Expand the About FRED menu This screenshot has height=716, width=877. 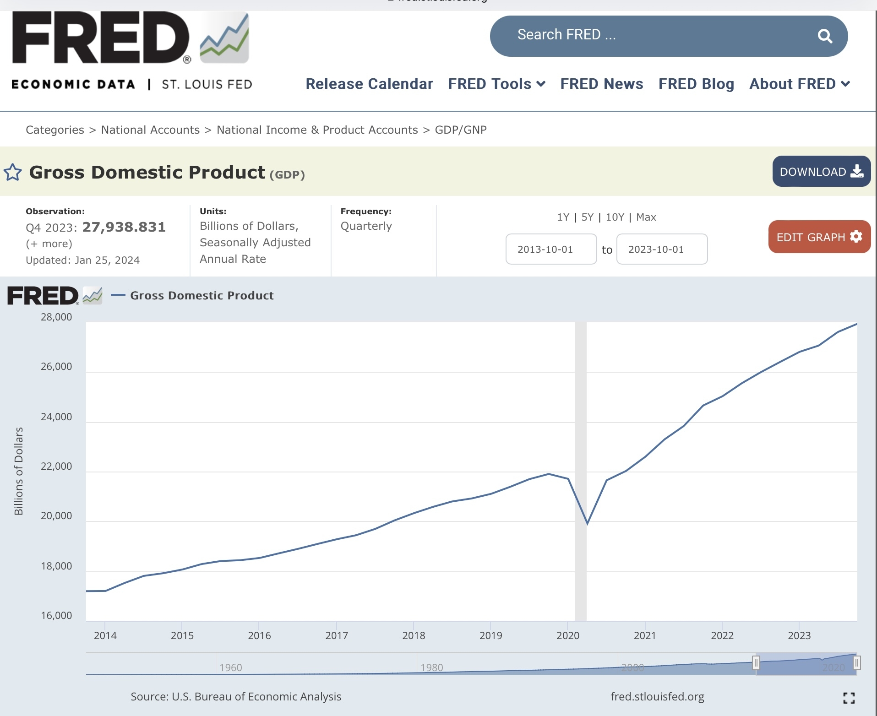(x=800, y=84)
